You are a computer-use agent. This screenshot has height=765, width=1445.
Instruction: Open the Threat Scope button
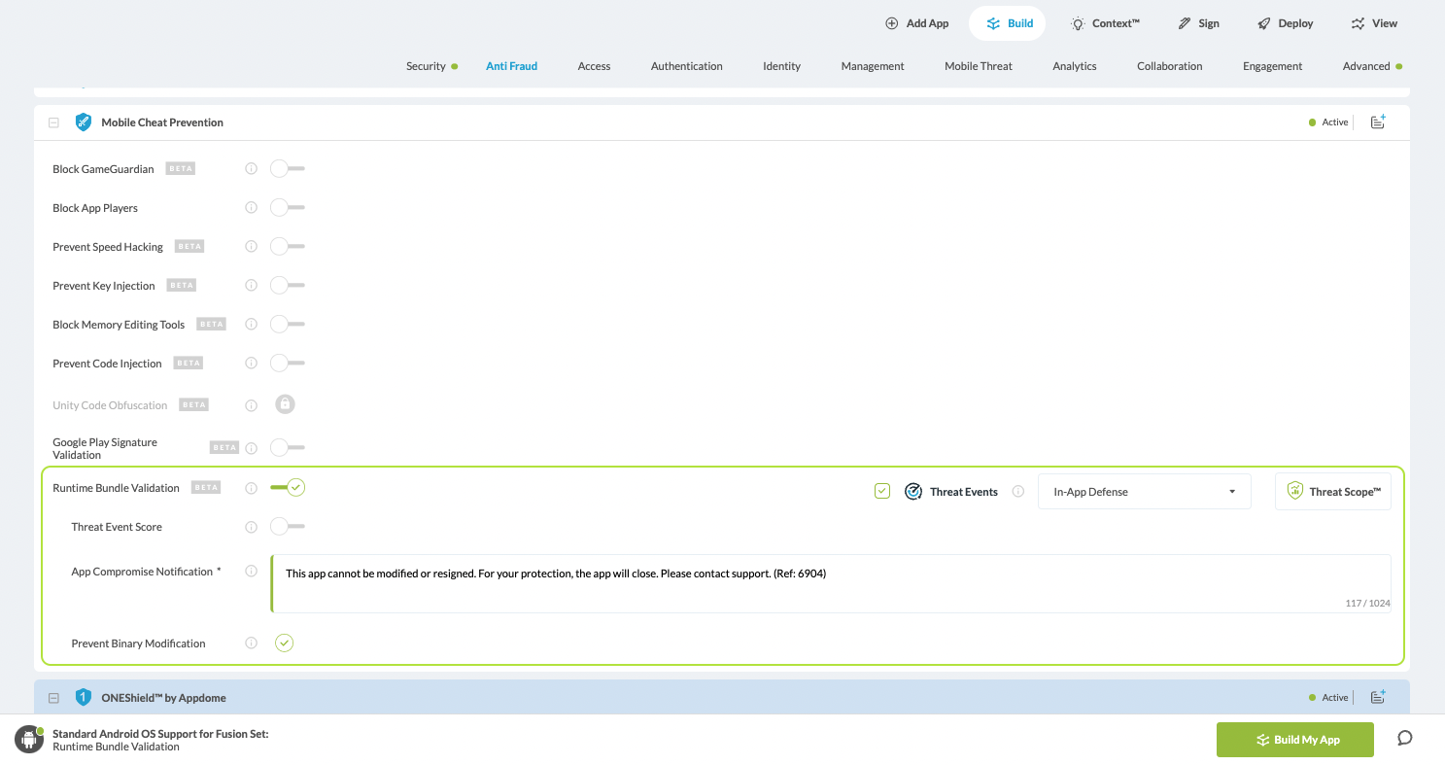click(1332, 492)
